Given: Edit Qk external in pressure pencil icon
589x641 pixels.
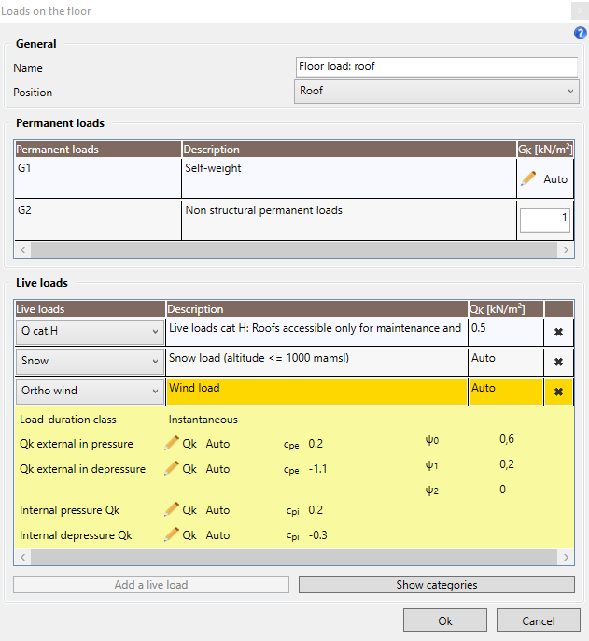Looking at the screenshot, I should [x=172, y=443].
